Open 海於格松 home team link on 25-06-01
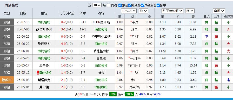This screenshot has height=100, width=233. tap(44, 51)
